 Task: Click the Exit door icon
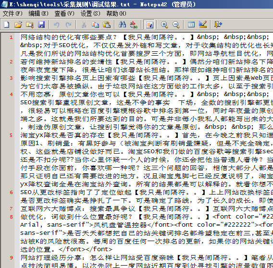click(218, 24)
